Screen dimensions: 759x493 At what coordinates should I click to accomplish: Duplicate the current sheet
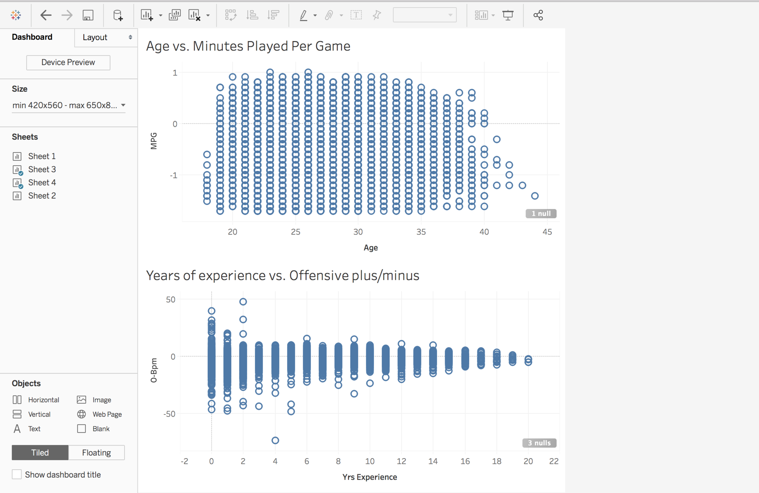175,15
